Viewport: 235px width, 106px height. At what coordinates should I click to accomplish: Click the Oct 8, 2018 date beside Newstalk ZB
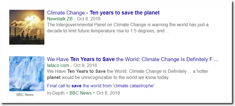pyautogui.click(x=88, y=19)
